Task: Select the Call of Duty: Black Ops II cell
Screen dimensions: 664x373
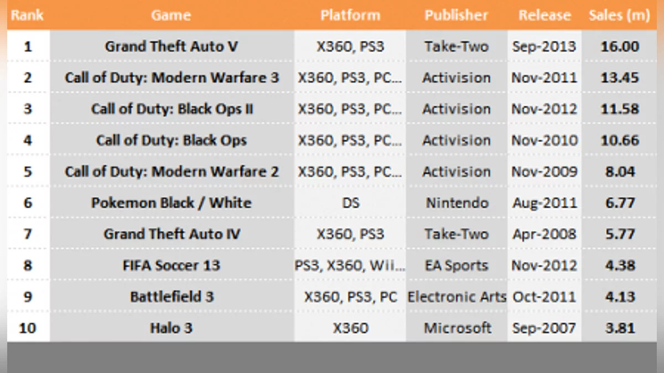Action: [x=172, y=109]
